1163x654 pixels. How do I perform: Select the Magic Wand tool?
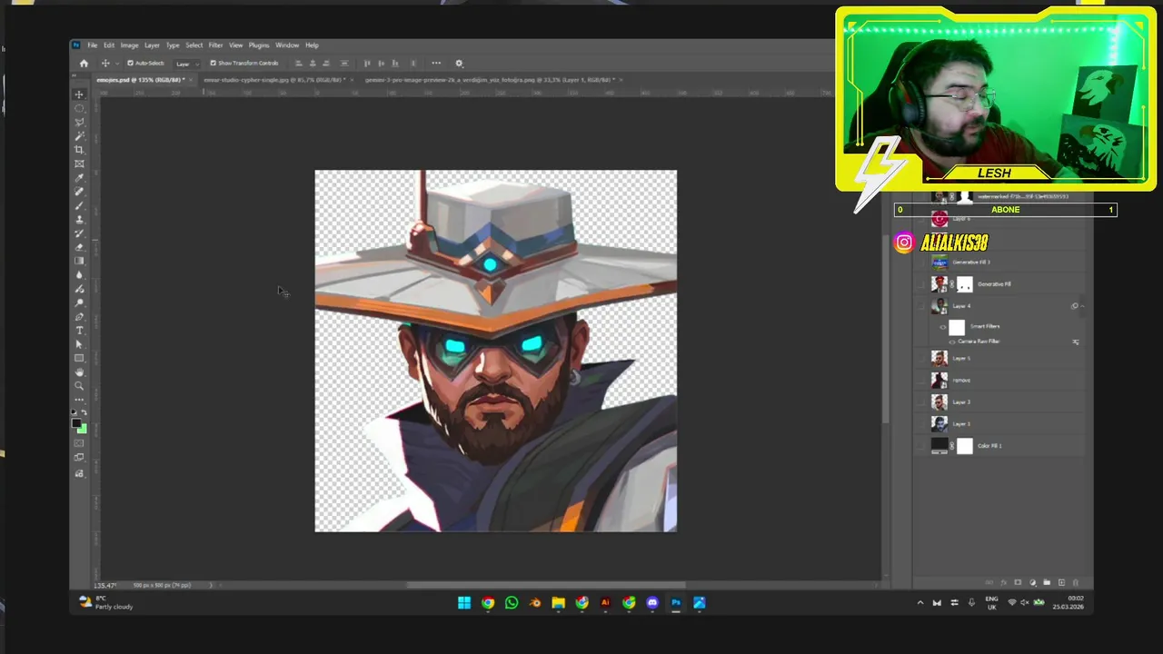tap(79, 136)
